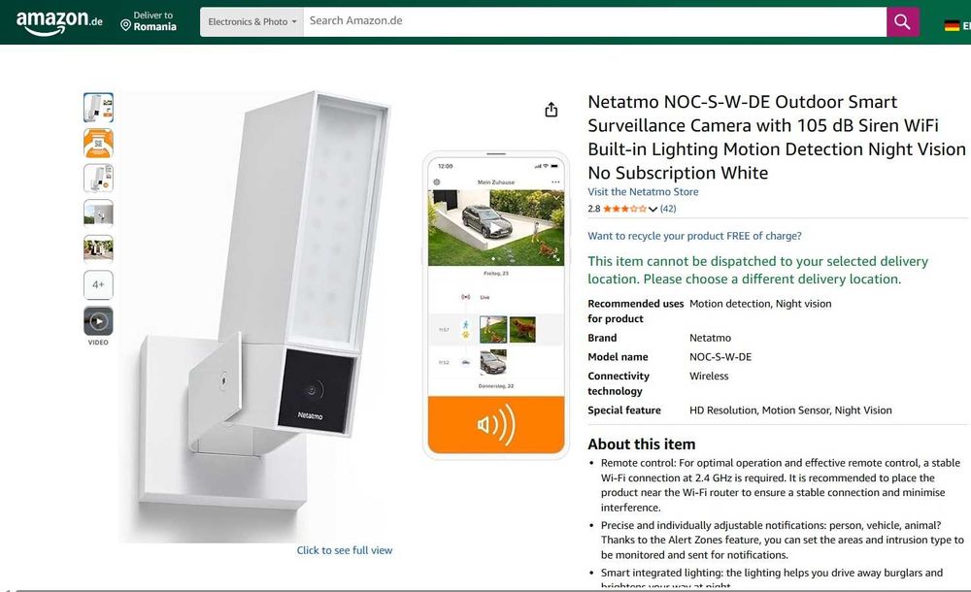
Task: Go to the Amazon.de home logo
Action: click(59, 22)
